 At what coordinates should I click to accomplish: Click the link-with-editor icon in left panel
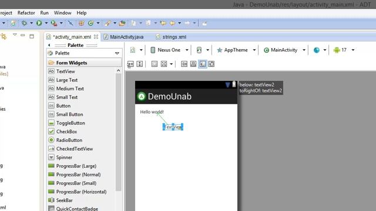pos(4,36)
